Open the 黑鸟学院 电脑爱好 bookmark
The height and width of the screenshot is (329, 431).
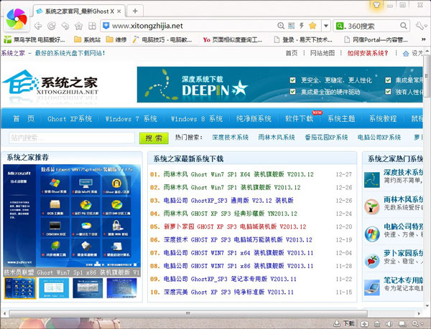[x=34, y=39]
